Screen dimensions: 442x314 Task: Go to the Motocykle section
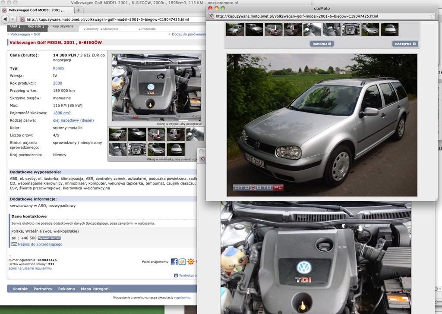point(110,29)
